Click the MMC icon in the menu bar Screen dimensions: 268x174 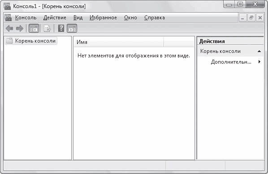pyautogui.click(x=8, y=17)
